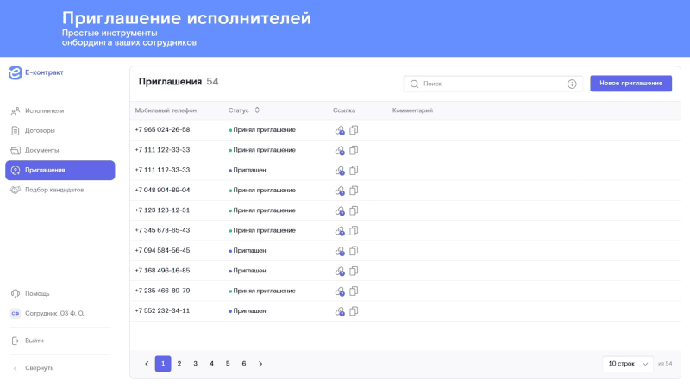Go to page 2
This screenshot has height=388, width=690.
click(179, 364)
